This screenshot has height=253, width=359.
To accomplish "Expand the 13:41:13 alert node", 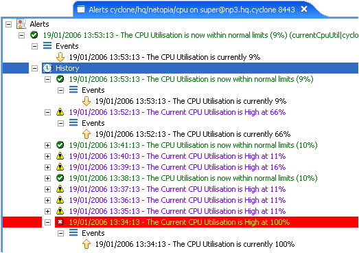I will pos(47,146).
